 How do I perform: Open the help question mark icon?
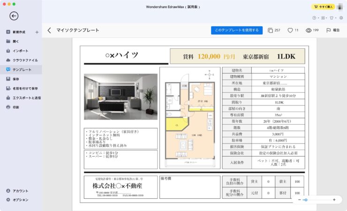tap(315, 18)
